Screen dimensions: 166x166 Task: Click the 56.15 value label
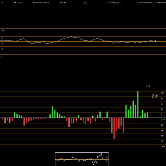tap(154, 97)
